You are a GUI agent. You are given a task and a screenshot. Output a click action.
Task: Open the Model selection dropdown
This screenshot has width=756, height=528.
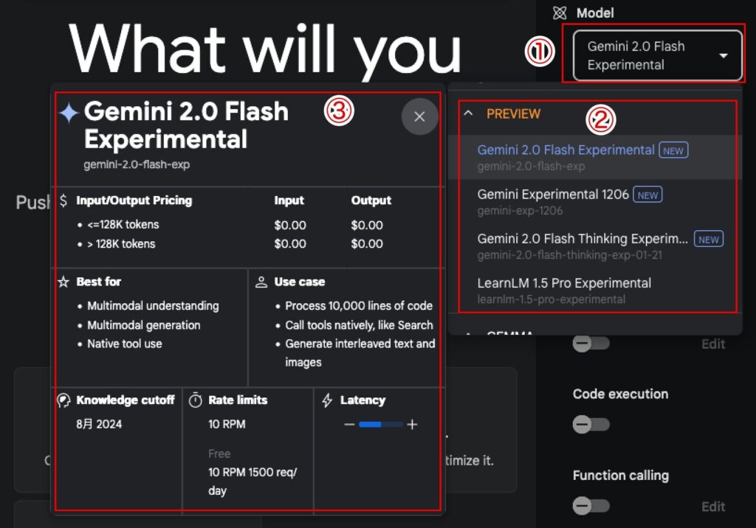(x=657, y=55)
